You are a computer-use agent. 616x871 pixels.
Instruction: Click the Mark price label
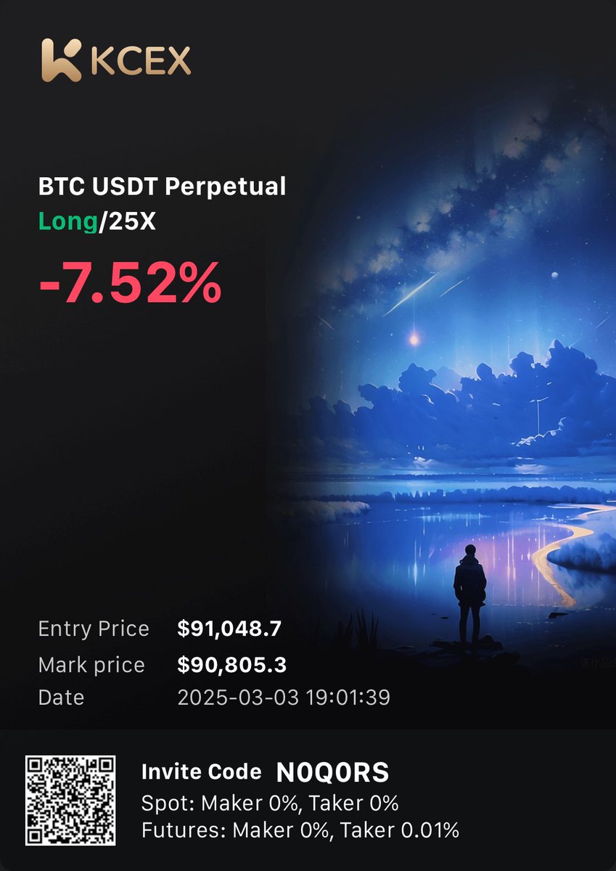pyautogui.click(x=91, y=665)
